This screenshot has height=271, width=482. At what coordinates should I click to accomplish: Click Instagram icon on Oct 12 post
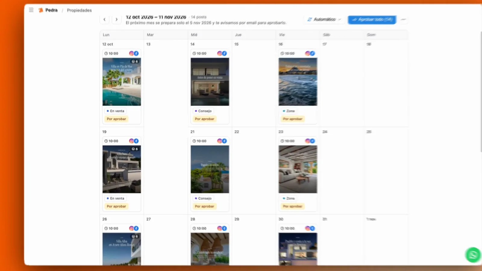(131, 53)
